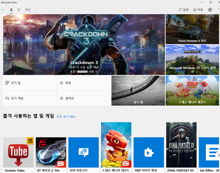The width and height of the screenshot is (220, 173).
Task: Open 드래곤 매니아 레전드 dragon game icon
Action: [x=116, y=145]
